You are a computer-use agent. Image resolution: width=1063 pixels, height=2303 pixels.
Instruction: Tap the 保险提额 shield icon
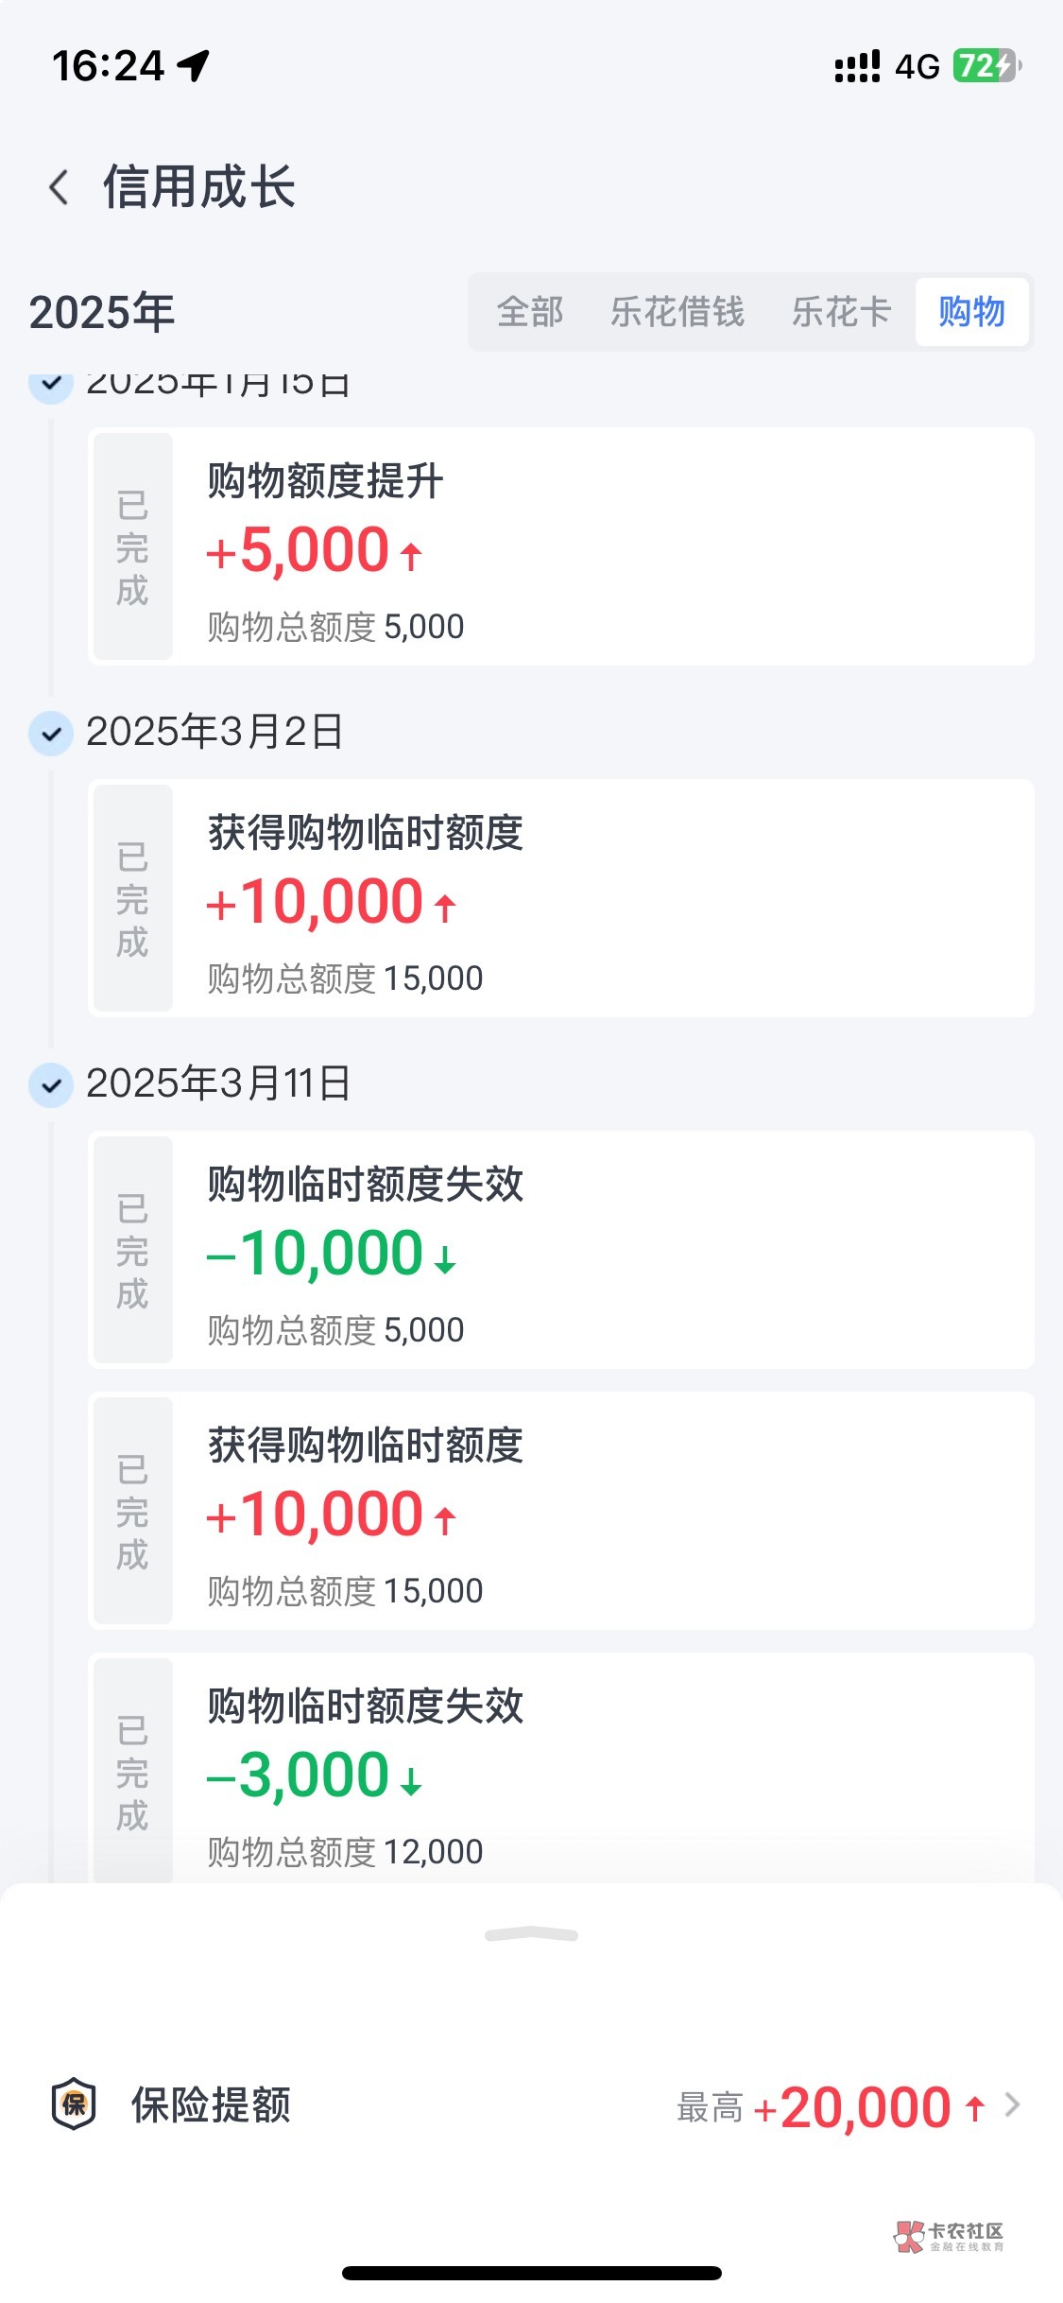click(x=74, y=2104)
